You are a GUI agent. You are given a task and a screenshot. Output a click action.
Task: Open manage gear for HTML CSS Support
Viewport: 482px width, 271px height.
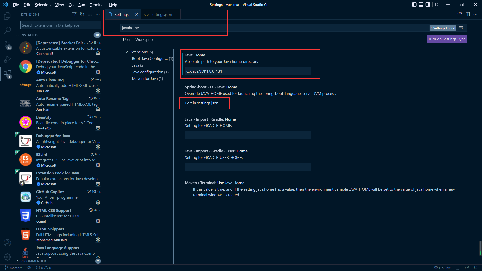(98, 221)
